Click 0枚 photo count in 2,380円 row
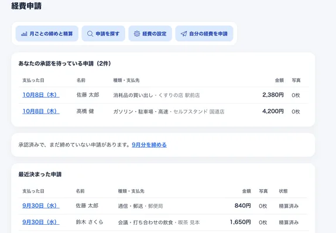Image resolution: width=336 pixels, height=233 pixels. 296,95
